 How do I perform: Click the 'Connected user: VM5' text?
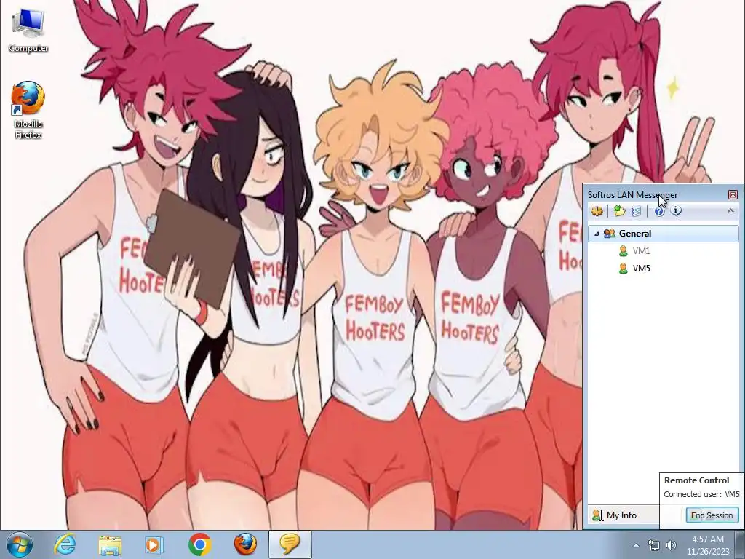coord(701,494)
